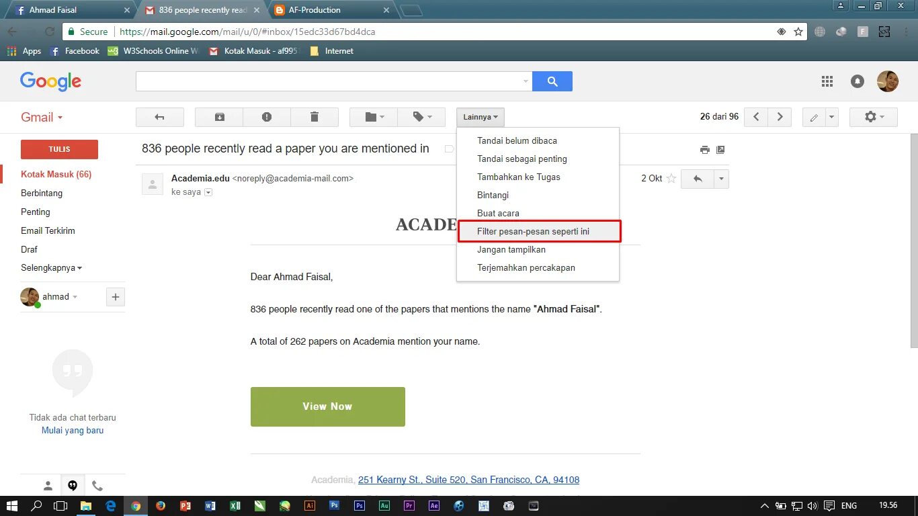Open Google notifications bell
Viewport: 918px width, 516px height.
pyautogui.click(x=858, y=81)
